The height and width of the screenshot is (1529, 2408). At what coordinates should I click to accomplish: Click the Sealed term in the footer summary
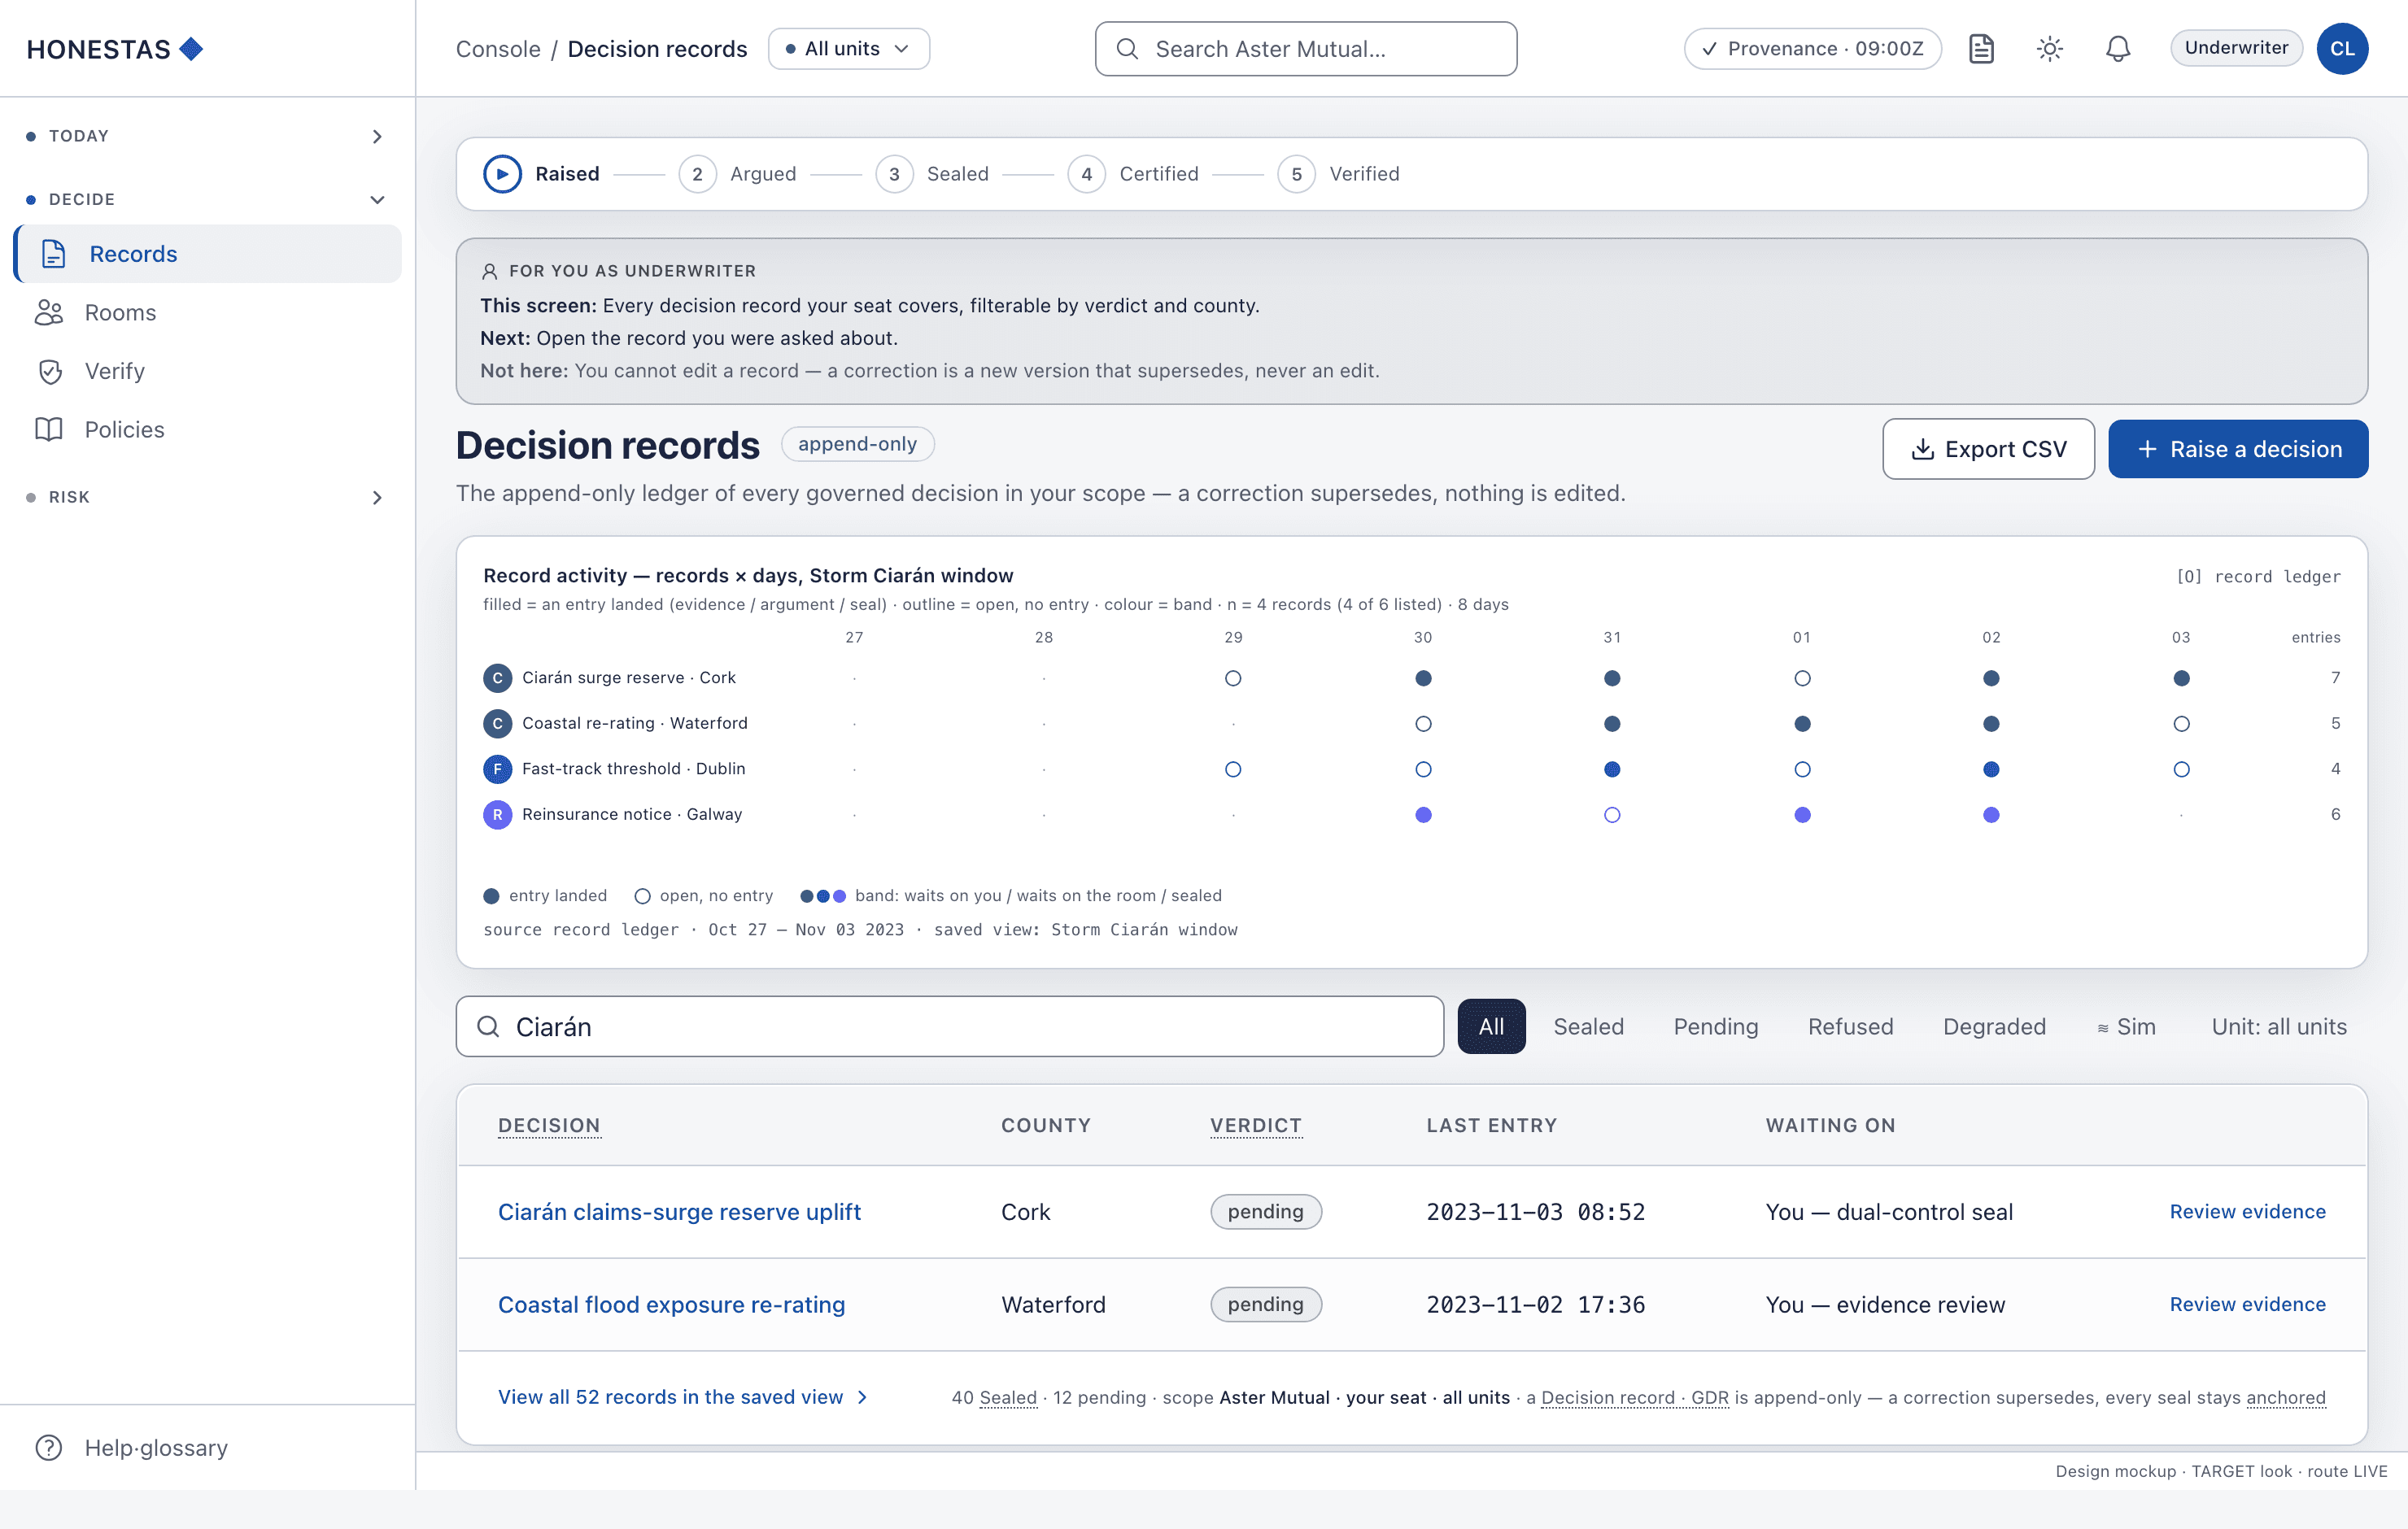tap(1008, 1398)
